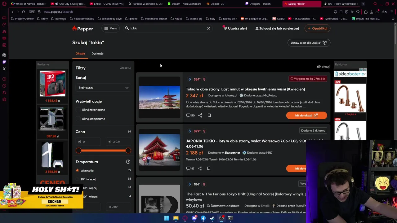This screenshot has height=223, width=397.
Task: Open the Temperatura help question icon
Action: (x=128, y=162)
